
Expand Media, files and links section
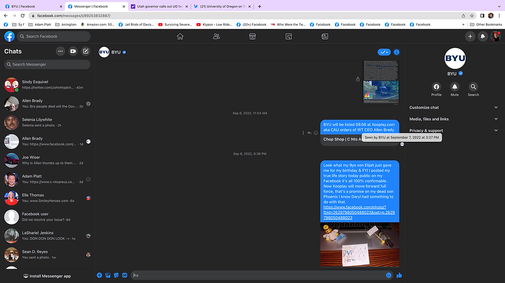453,119
